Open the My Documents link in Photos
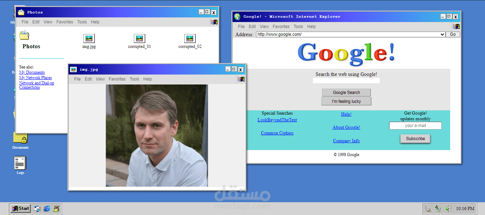The height and width of the screenshot is (215, 485). (32, 72)
